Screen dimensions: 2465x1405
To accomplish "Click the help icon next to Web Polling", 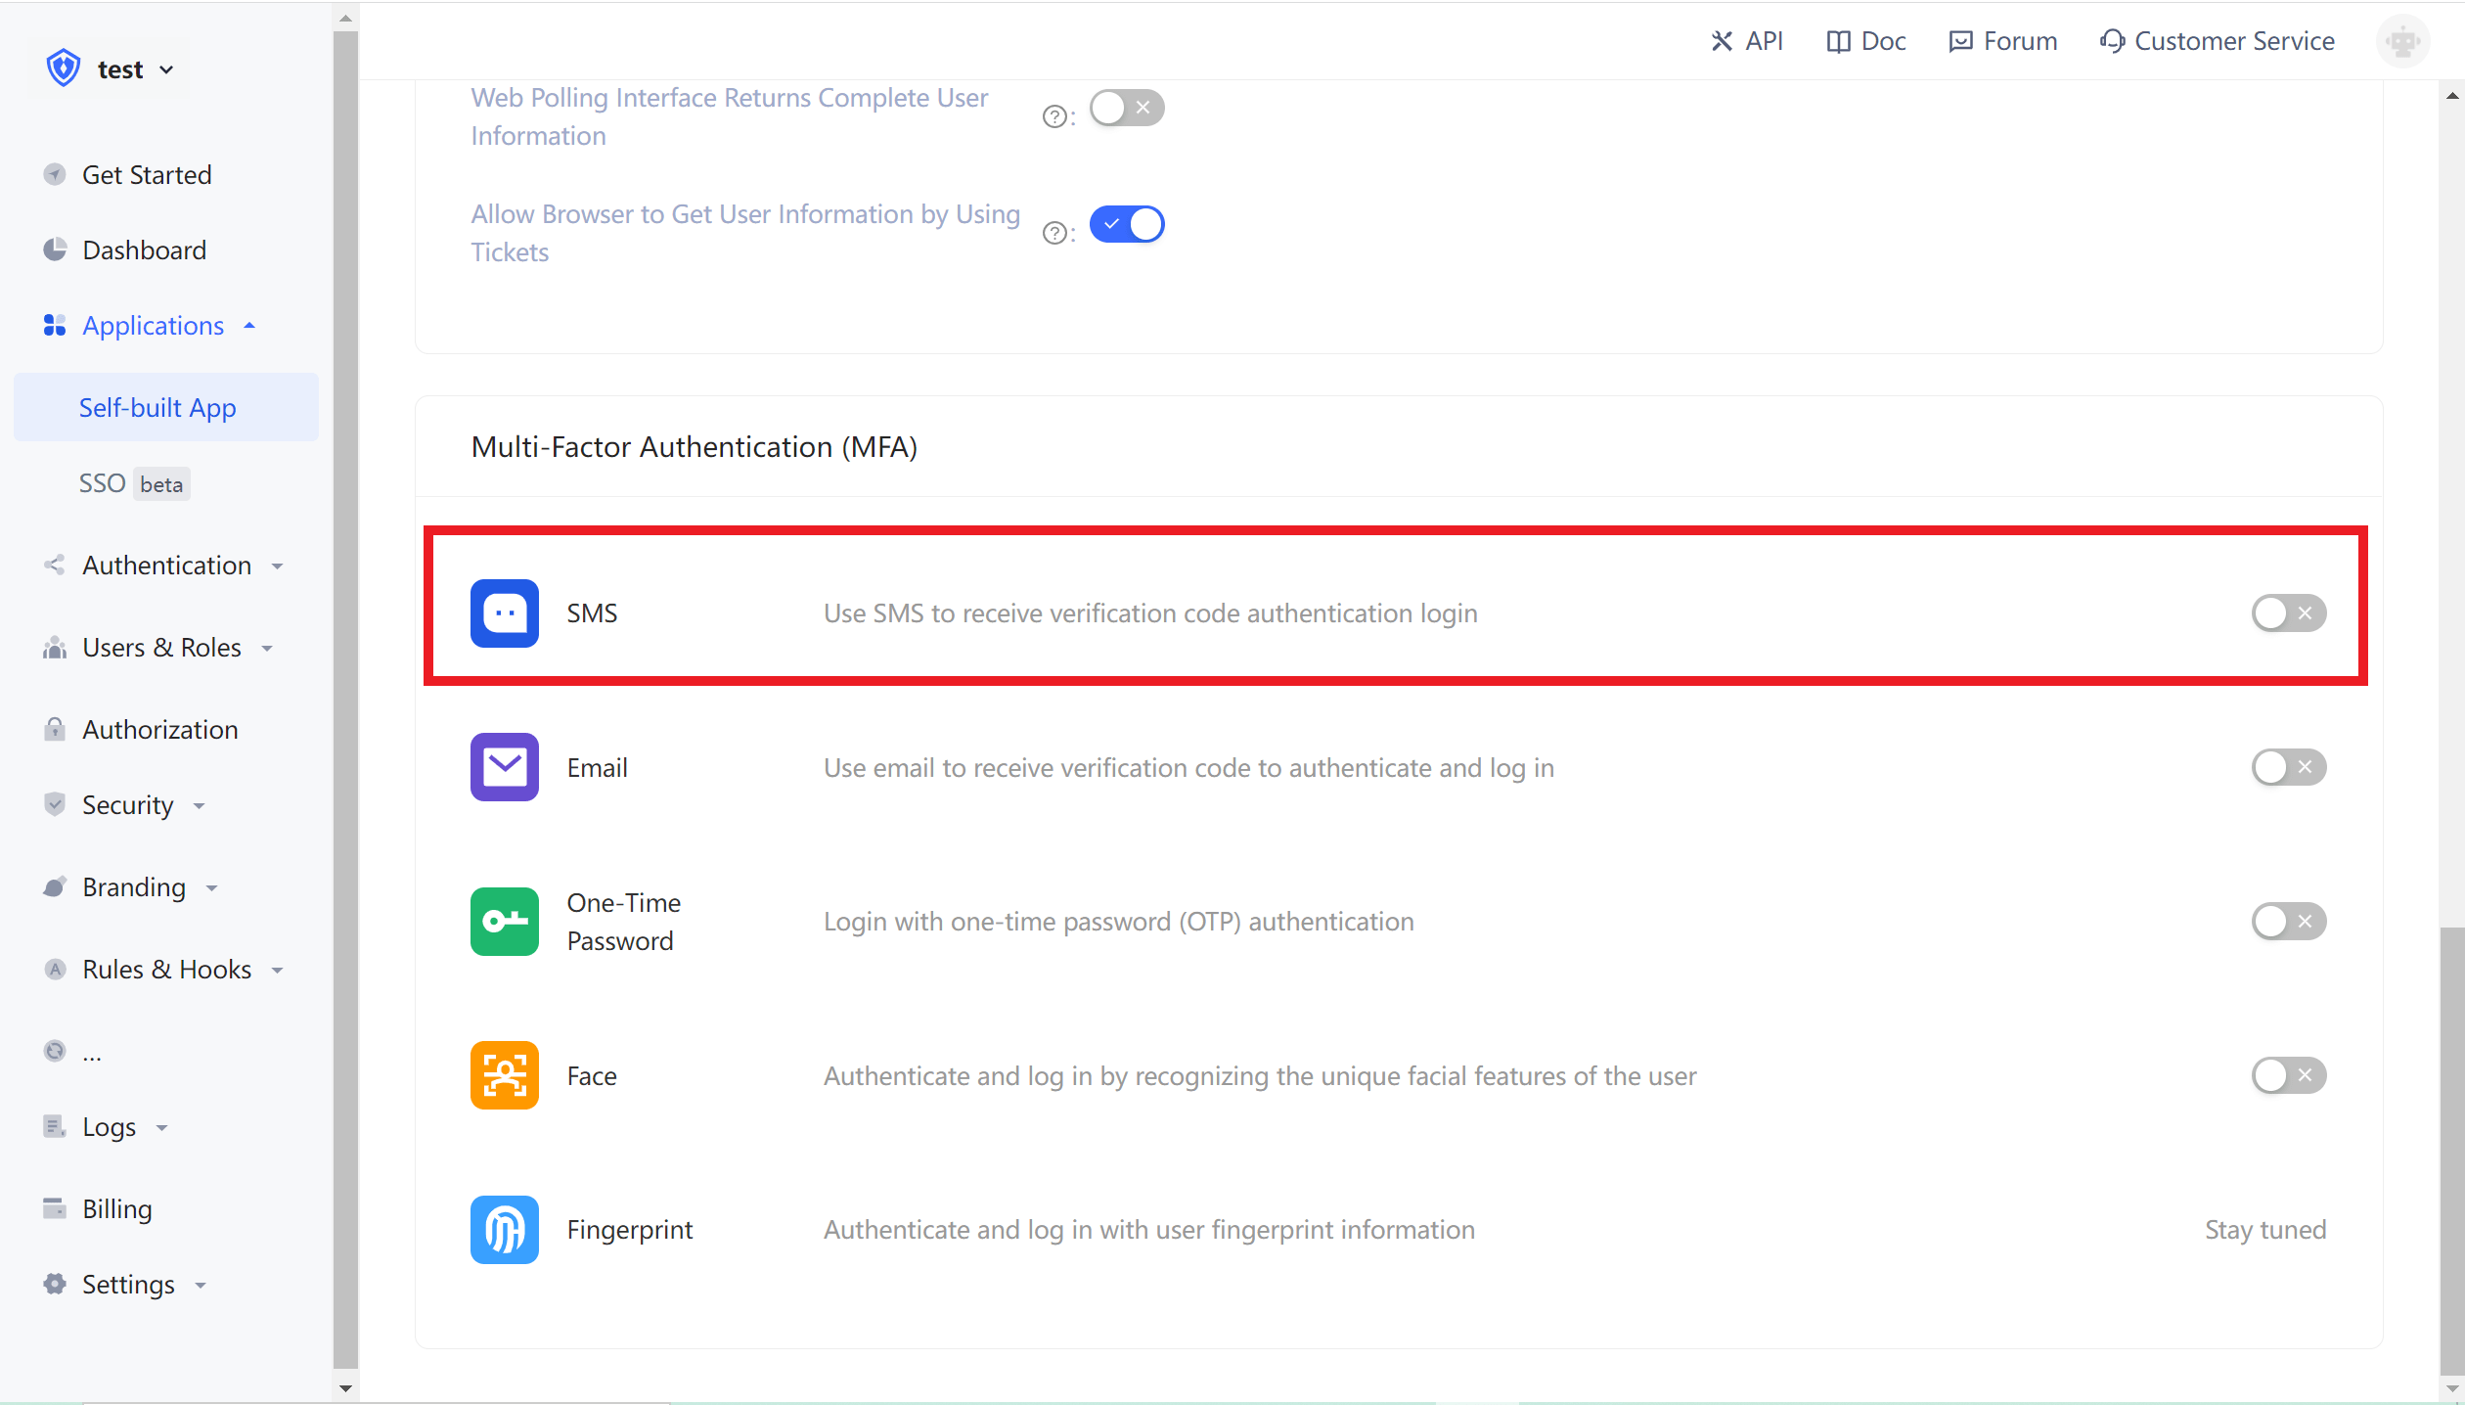I will click(x=1055, y=115).
